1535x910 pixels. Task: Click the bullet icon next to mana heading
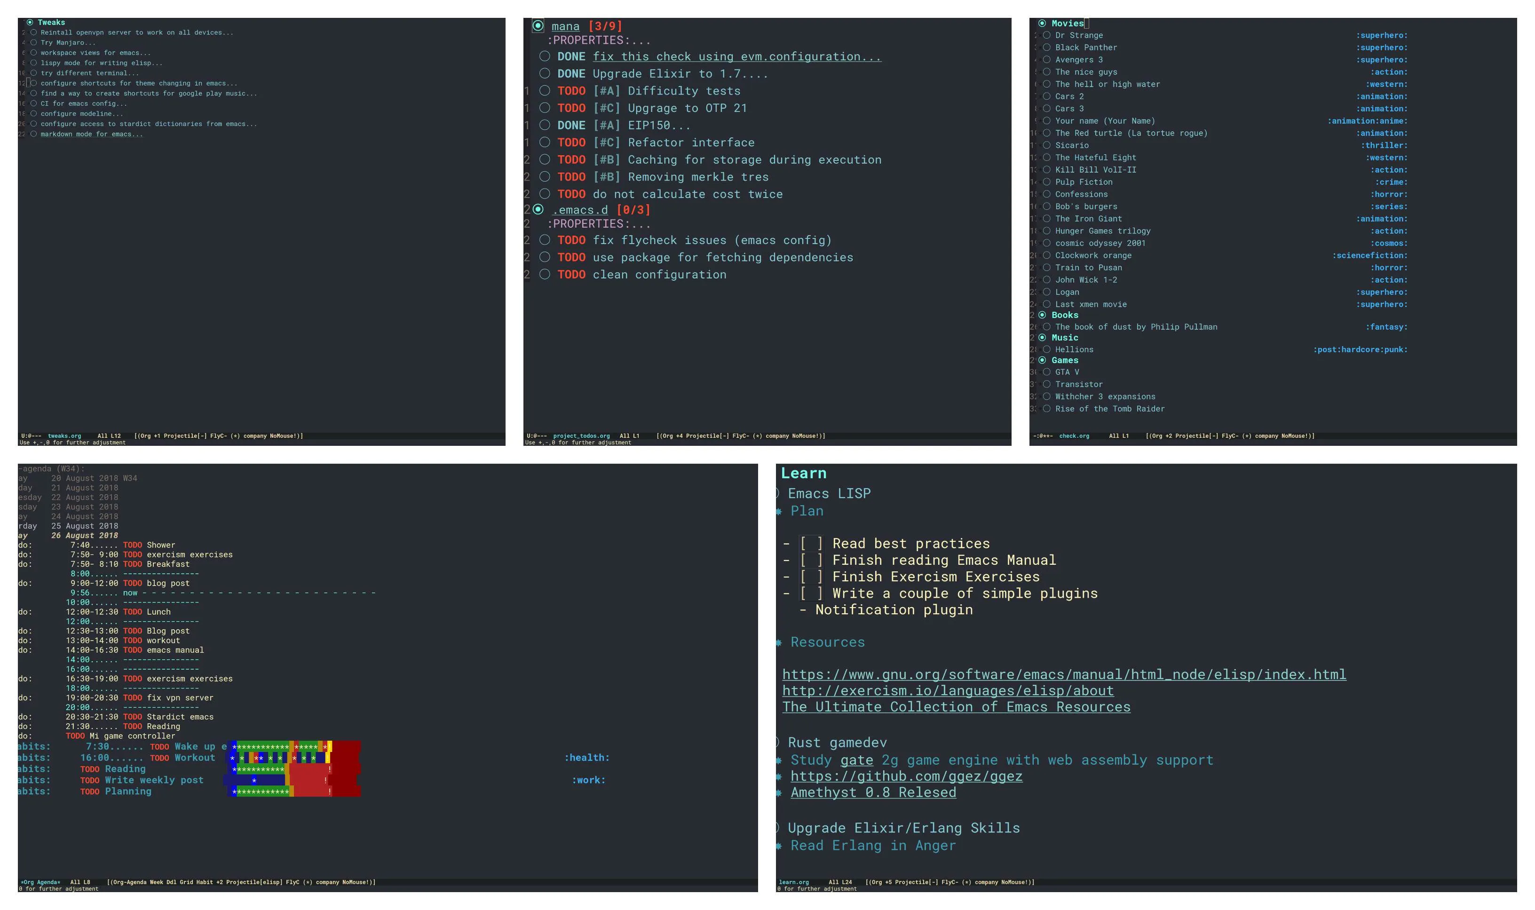coord(538,26)
